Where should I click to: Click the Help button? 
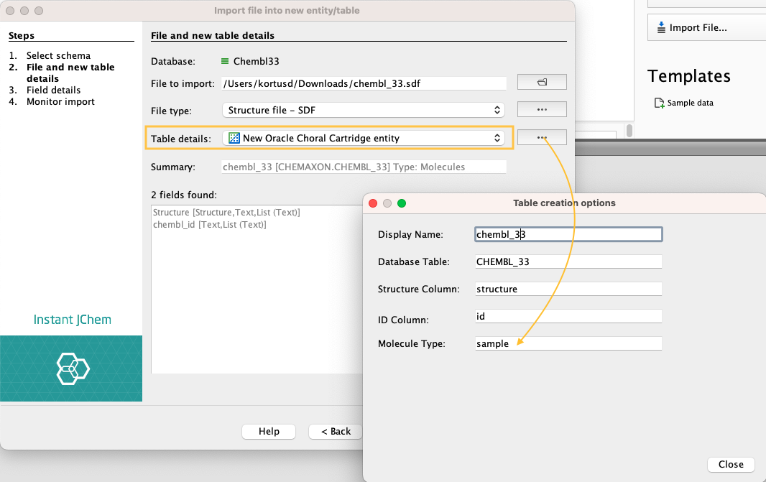[x=268, y=431]
